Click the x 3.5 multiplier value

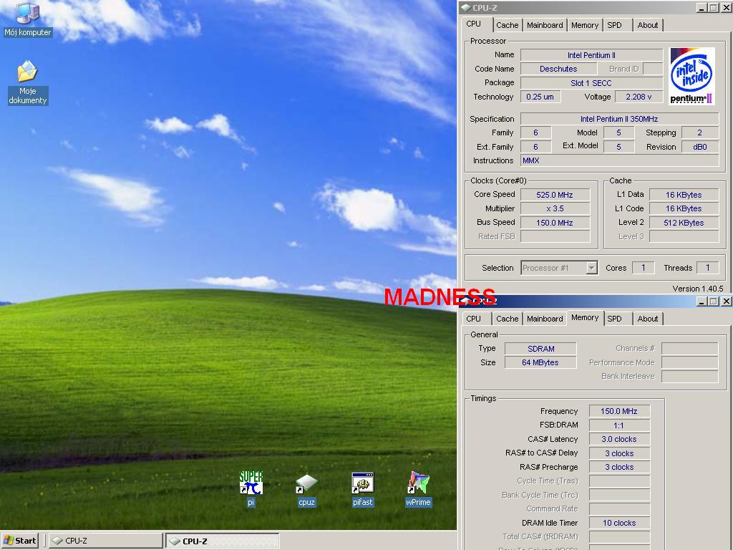(x=555, y=208)
